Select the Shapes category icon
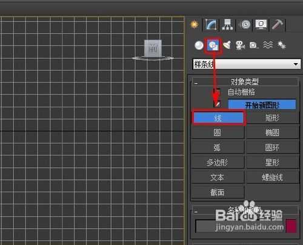The height and width of the screenshot is (245, 303). (213, 45)
